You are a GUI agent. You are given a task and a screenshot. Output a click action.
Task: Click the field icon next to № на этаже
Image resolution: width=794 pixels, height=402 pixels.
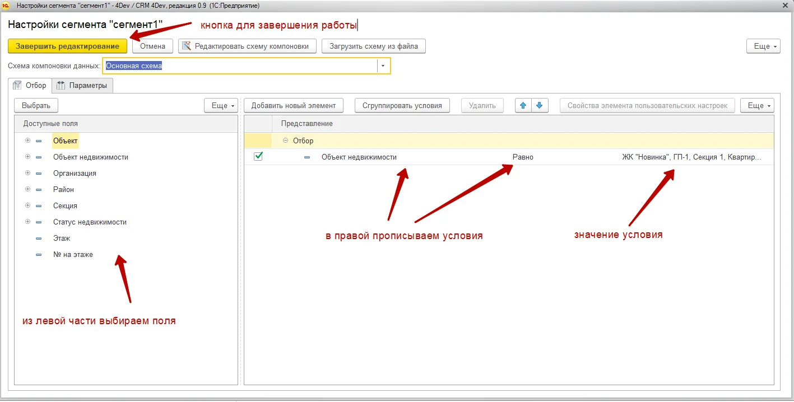point(39,255)
